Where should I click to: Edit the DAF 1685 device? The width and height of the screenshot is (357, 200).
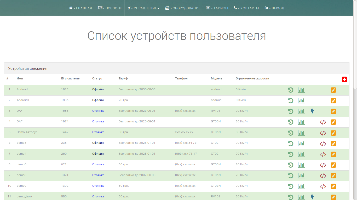point(333,111)
